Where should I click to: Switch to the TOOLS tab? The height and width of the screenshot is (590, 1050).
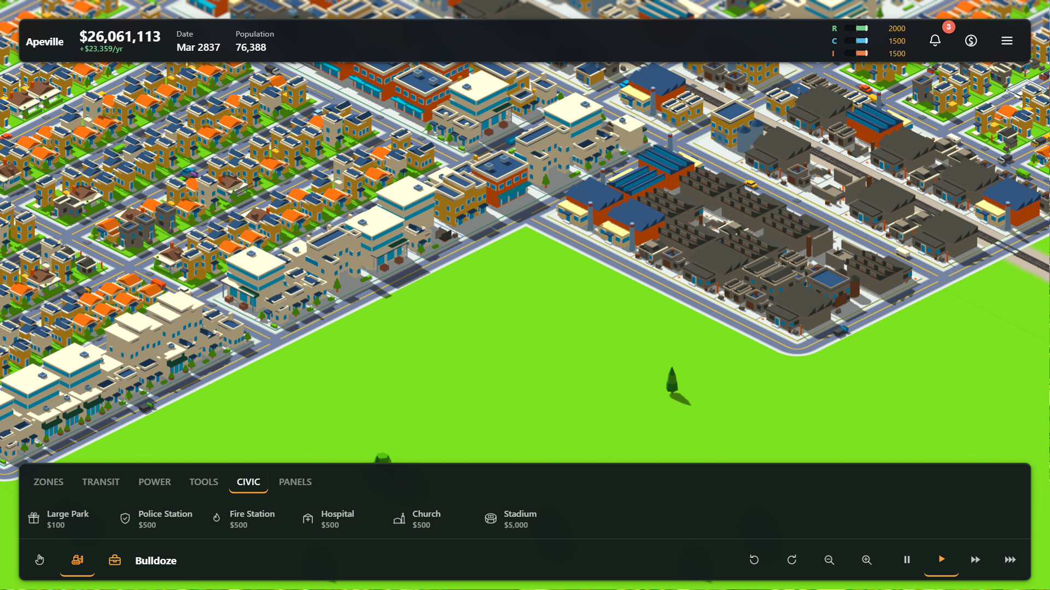click(203, 482)
